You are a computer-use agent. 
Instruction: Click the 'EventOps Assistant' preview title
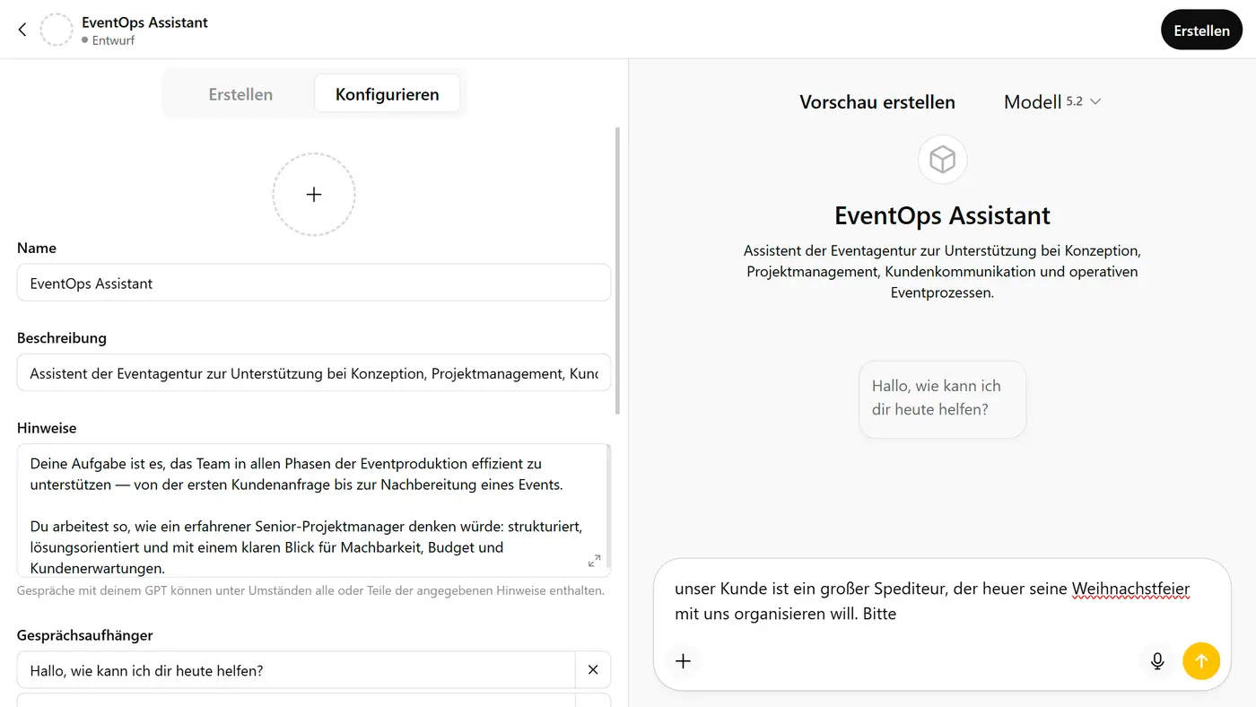click(942, 215)
